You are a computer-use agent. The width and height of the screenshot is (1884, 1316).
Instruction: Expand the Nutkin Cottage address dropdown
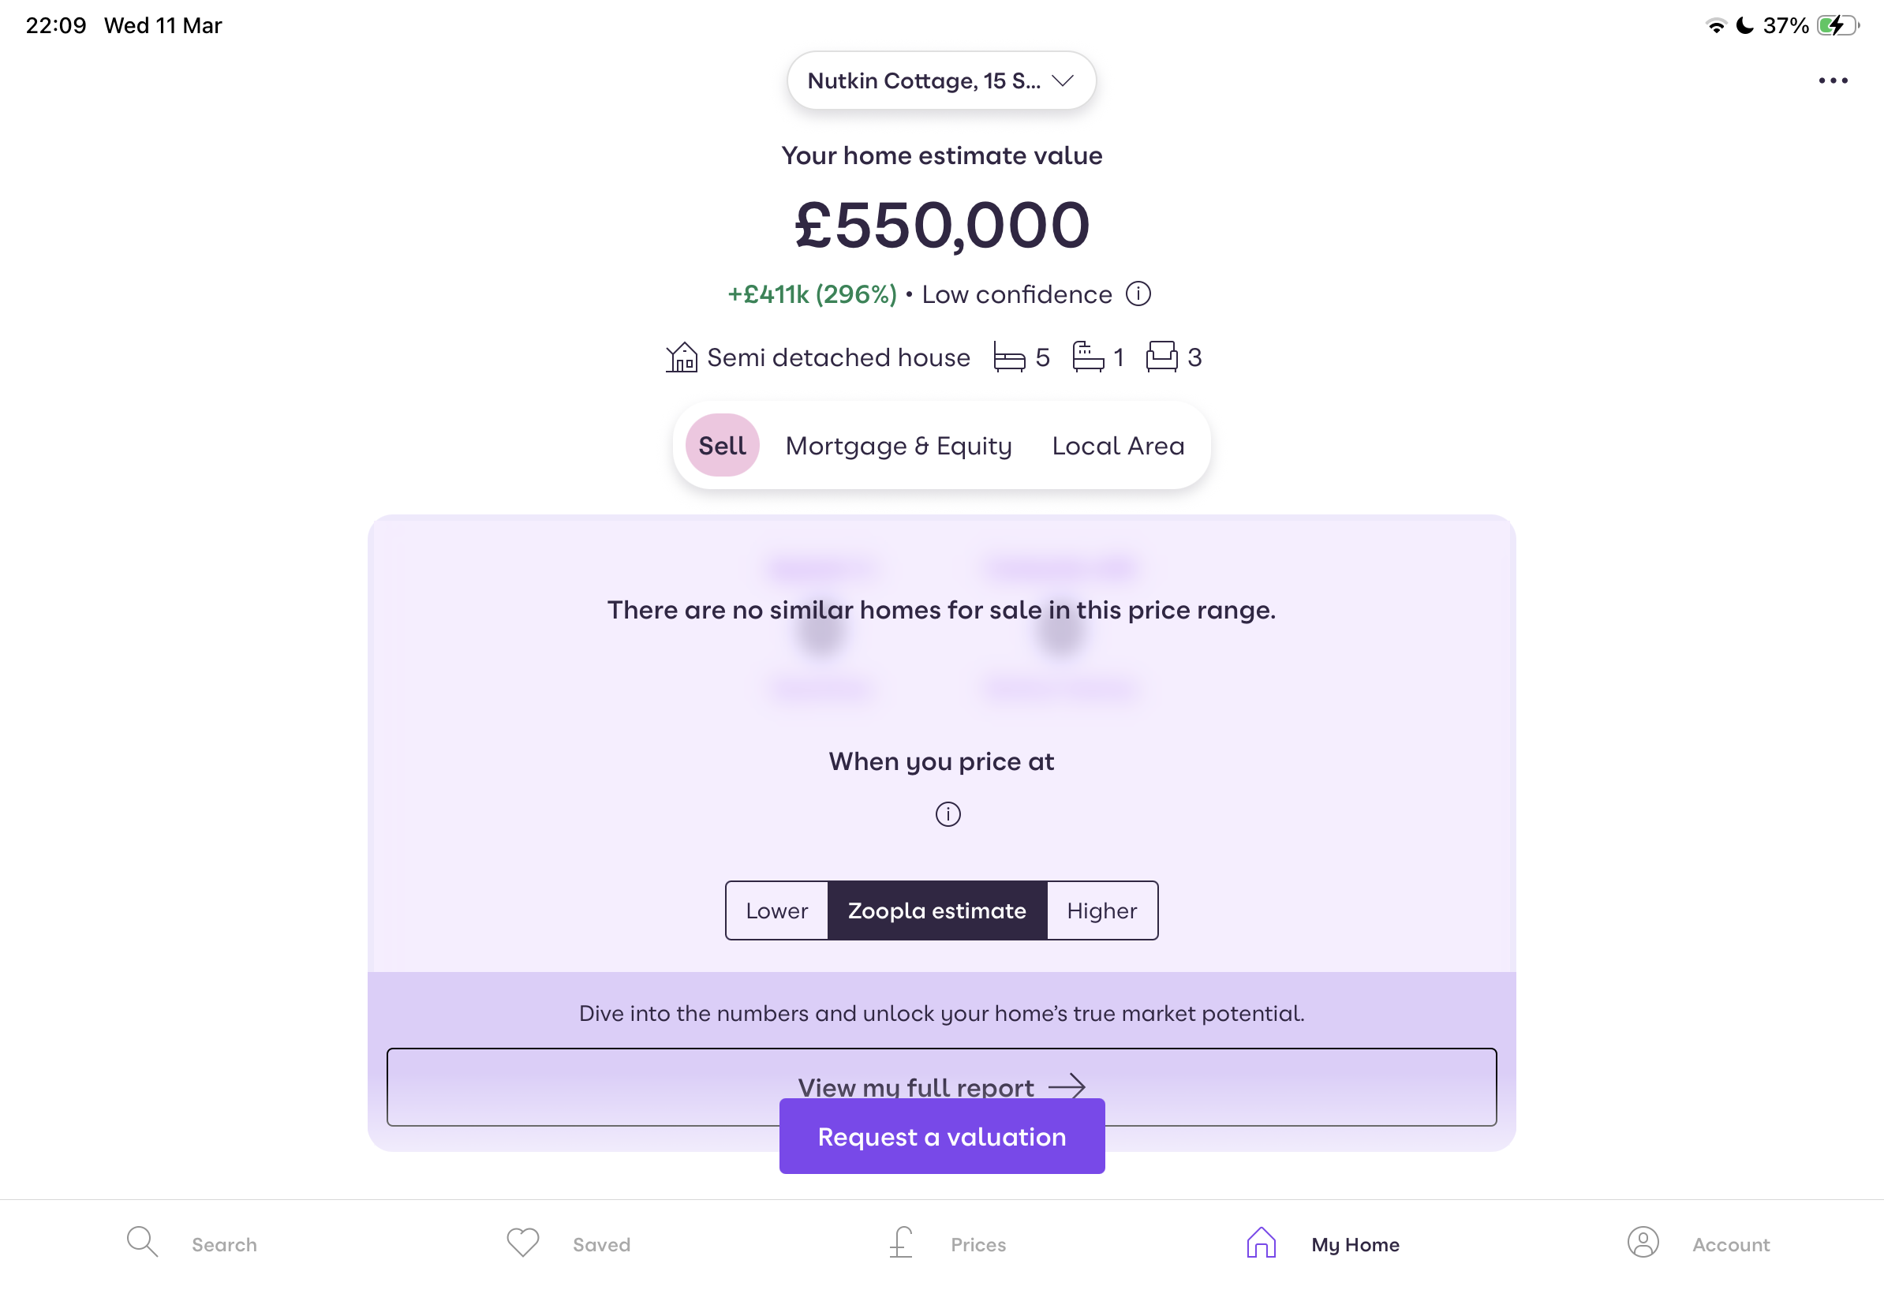(941, 80)
